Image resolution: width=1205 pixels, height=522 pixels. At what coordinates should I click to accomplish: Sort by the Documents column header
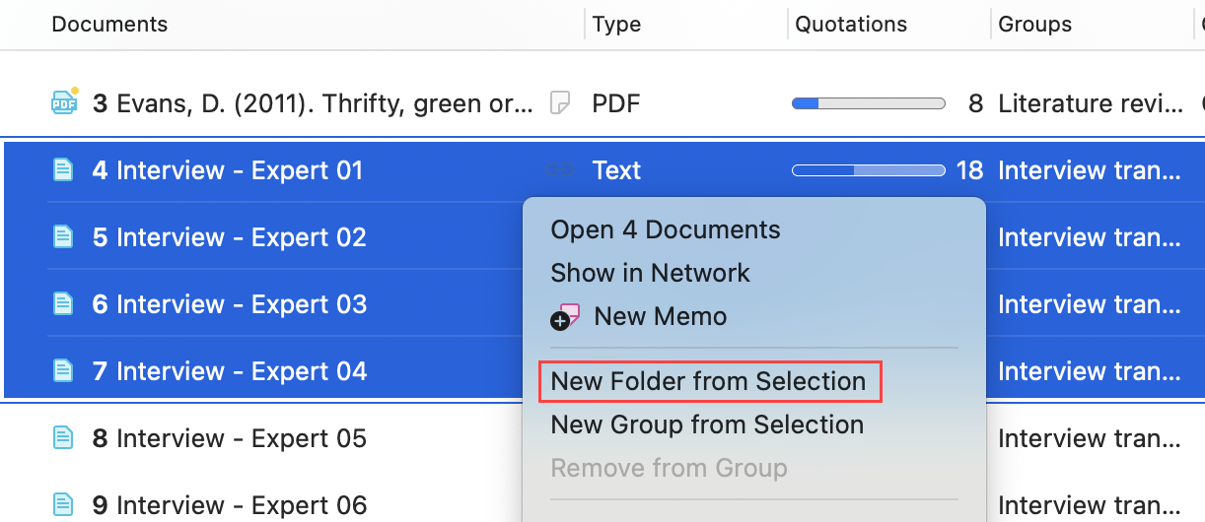pyautogui.click(x=109, y=24)
